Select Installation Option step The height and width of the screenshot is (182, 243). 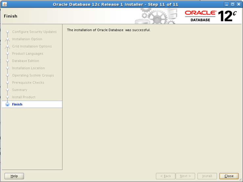point(27,39)
